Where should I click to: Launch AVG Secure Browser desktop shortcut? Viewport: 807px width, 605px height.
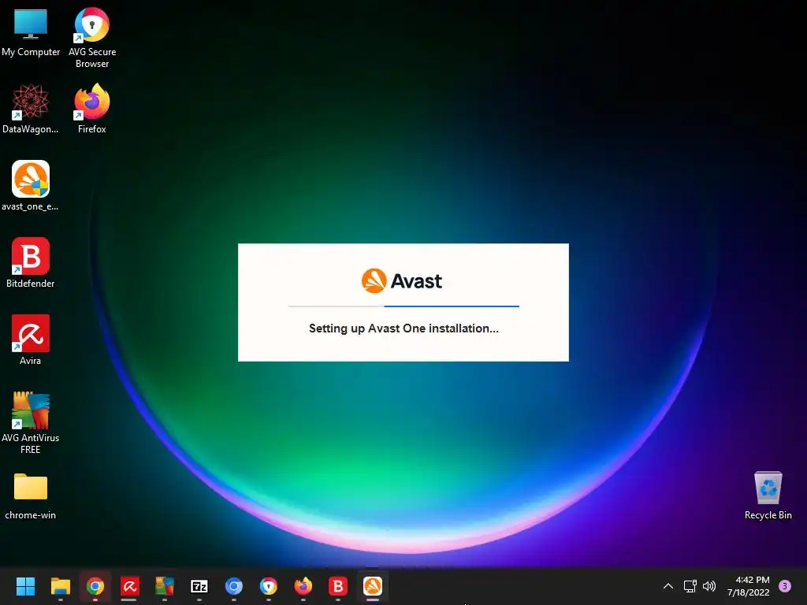pos(91,38)
